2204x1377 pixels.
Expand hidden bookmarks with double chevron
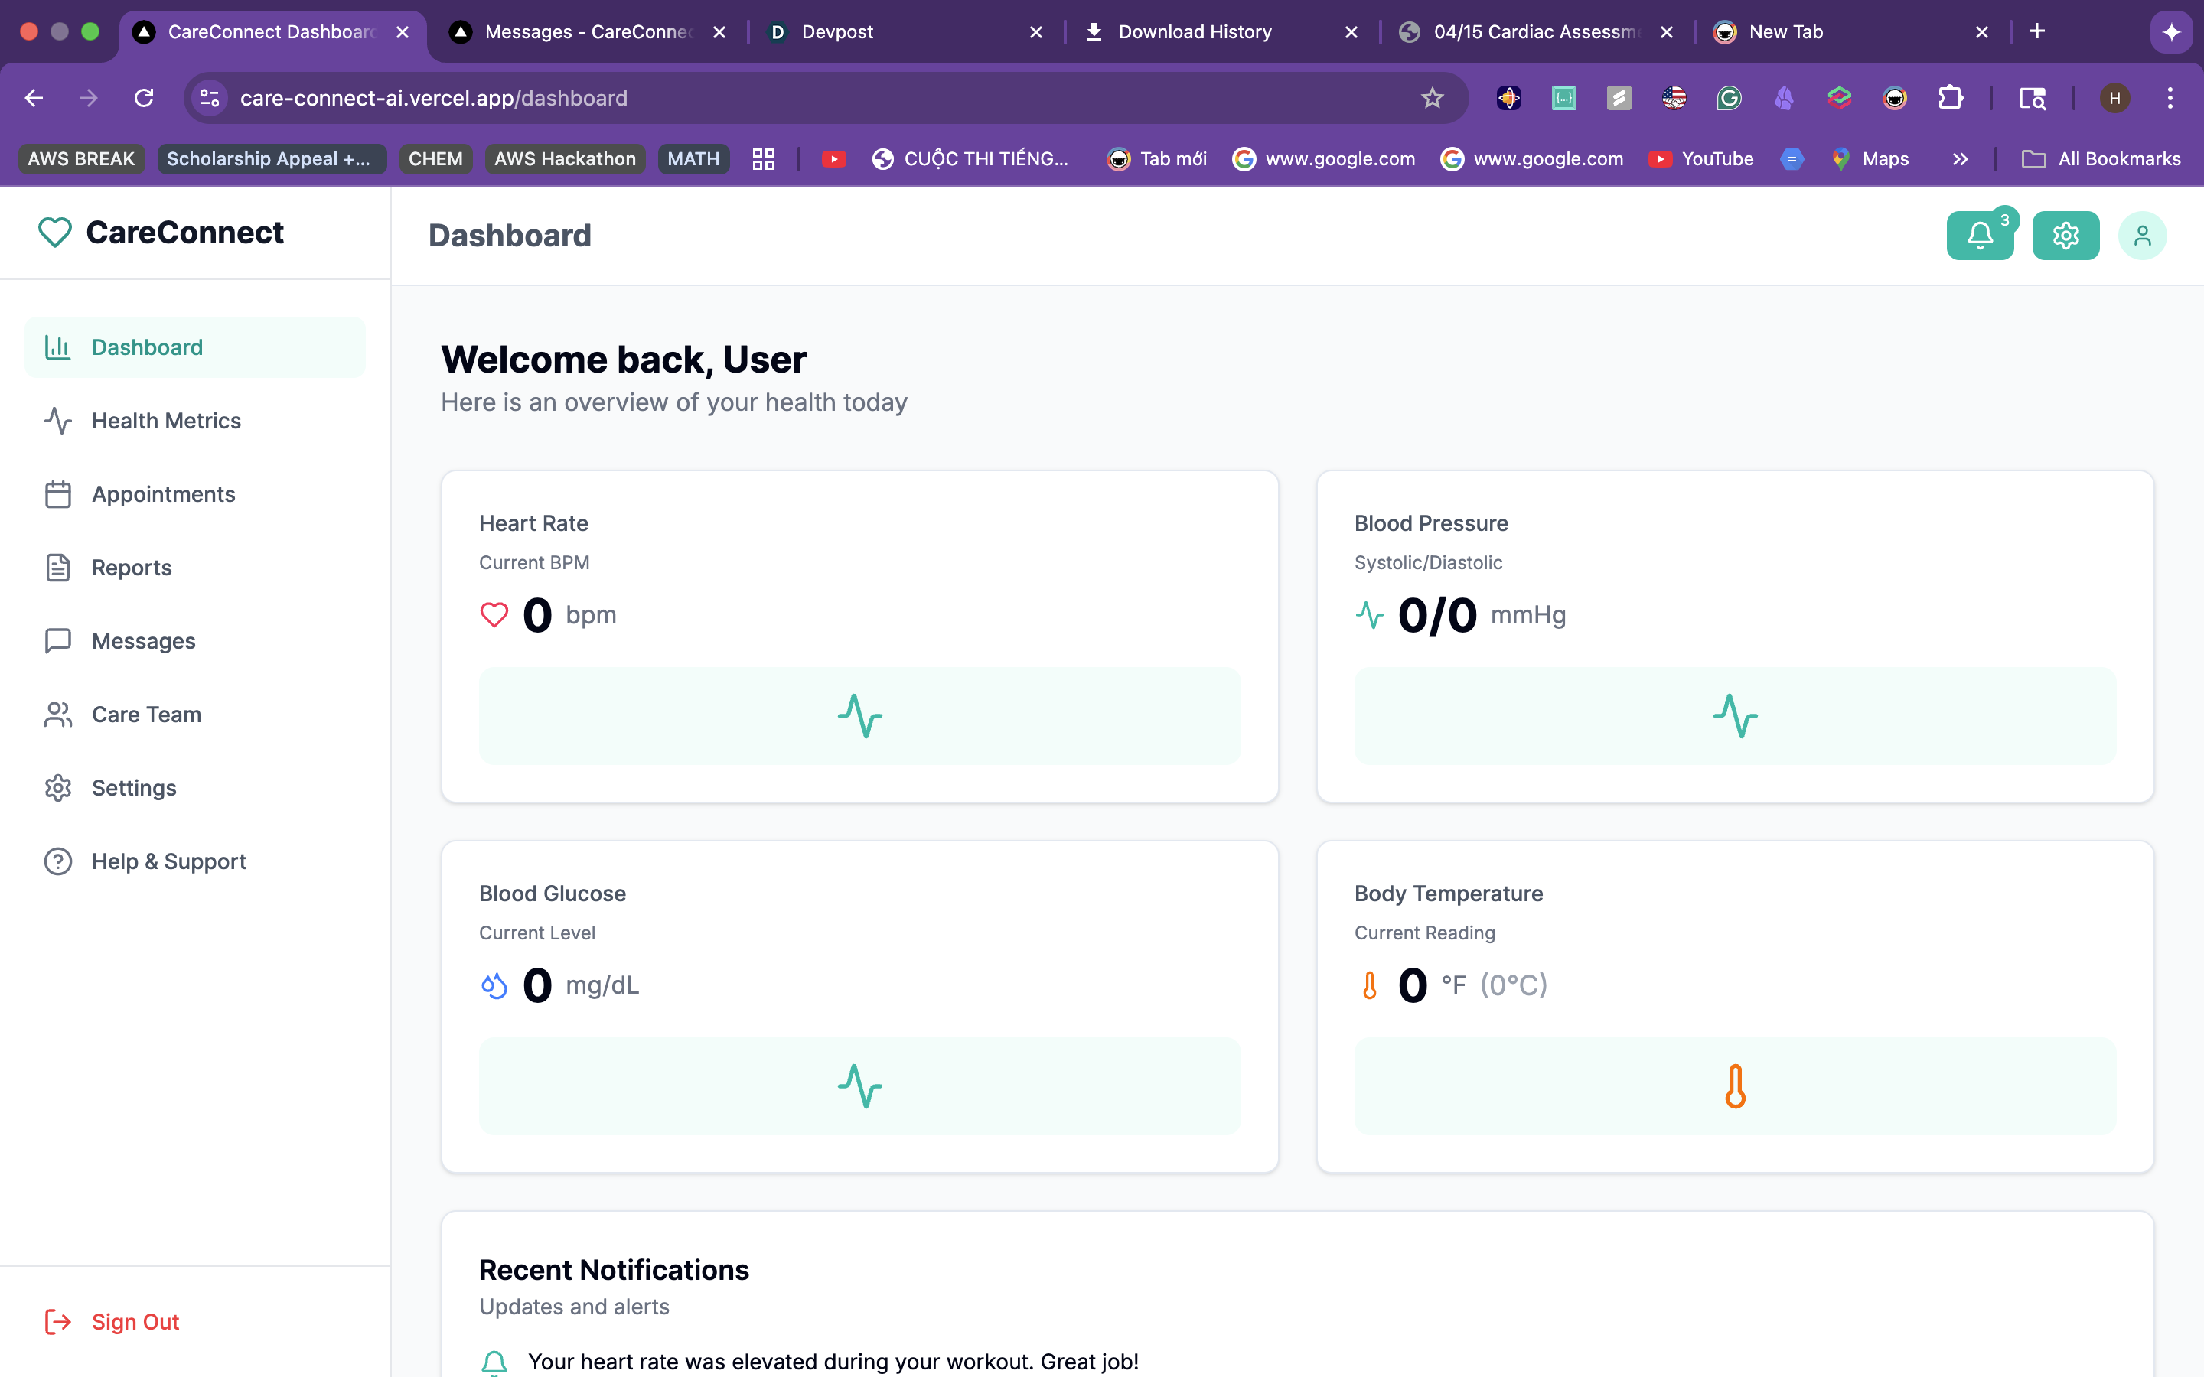coord(1960,159)
